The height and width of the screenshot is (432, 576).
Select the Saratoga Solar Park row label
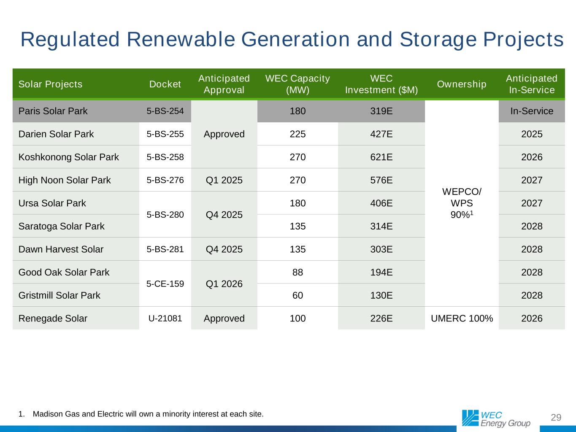pyautogui.click(x=62, y=226)
